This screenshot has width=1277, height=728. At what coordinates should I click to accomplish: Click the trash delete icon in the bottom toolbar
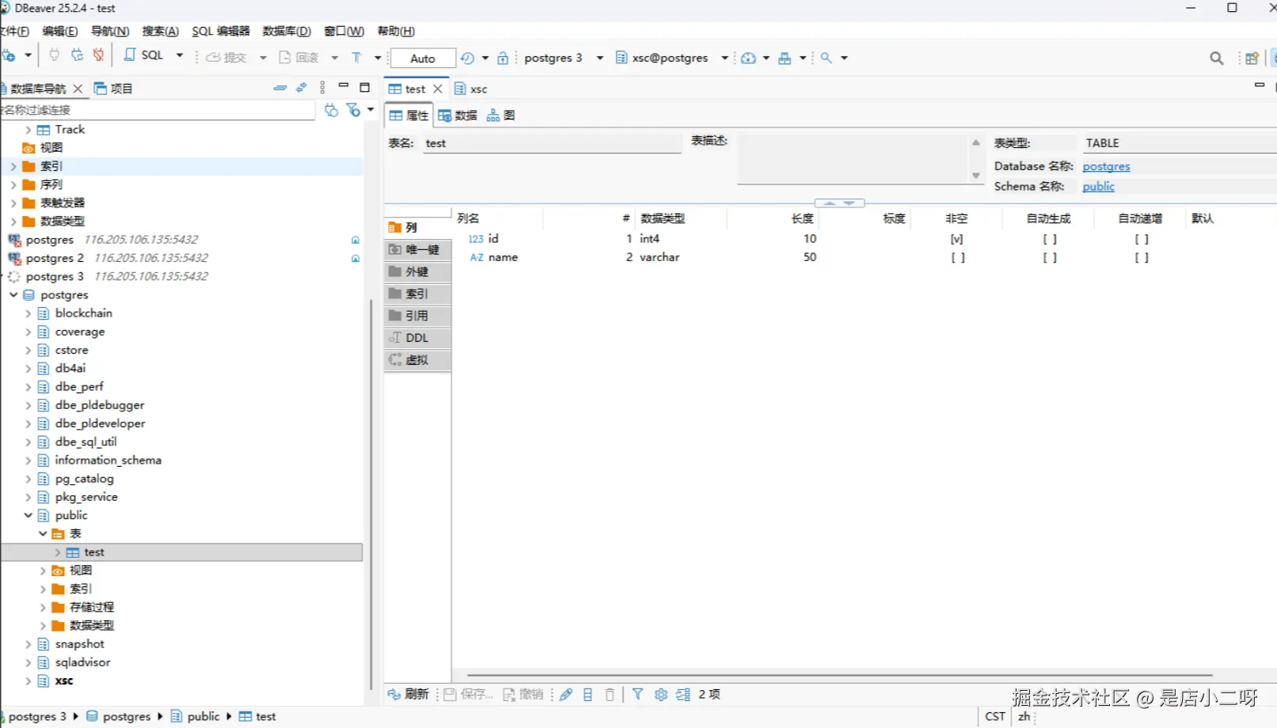610,695
